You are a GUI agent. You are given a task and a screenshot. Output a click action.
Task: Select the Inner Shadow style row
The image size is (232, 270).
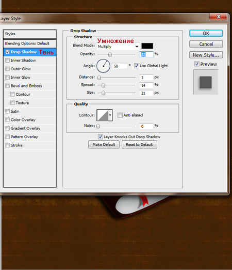click(30, 61)
